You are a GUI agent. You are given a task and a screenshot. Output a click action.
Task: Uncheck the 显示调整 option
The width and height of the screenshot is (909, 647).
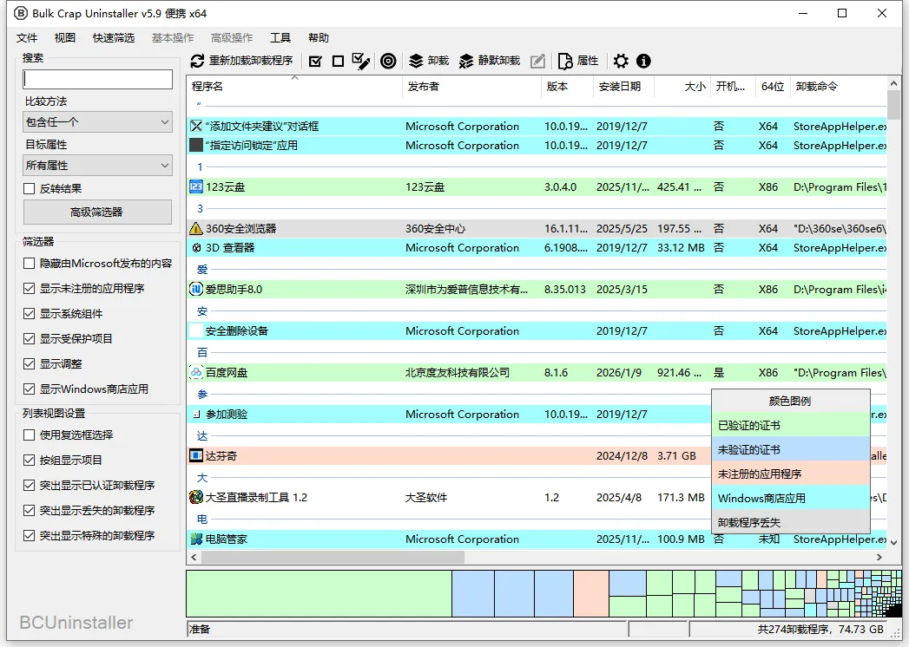29,363
